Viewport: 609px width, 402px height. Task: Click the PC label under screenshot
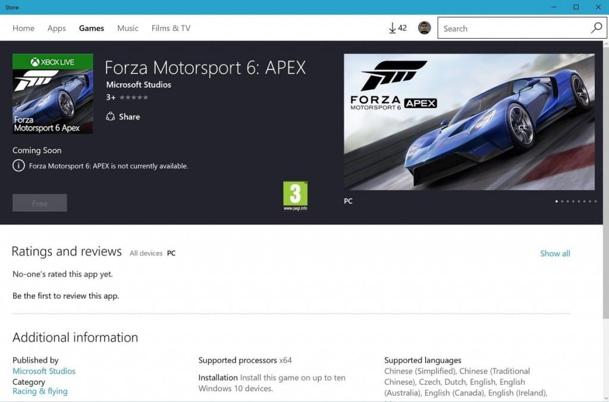coord(348,201)
